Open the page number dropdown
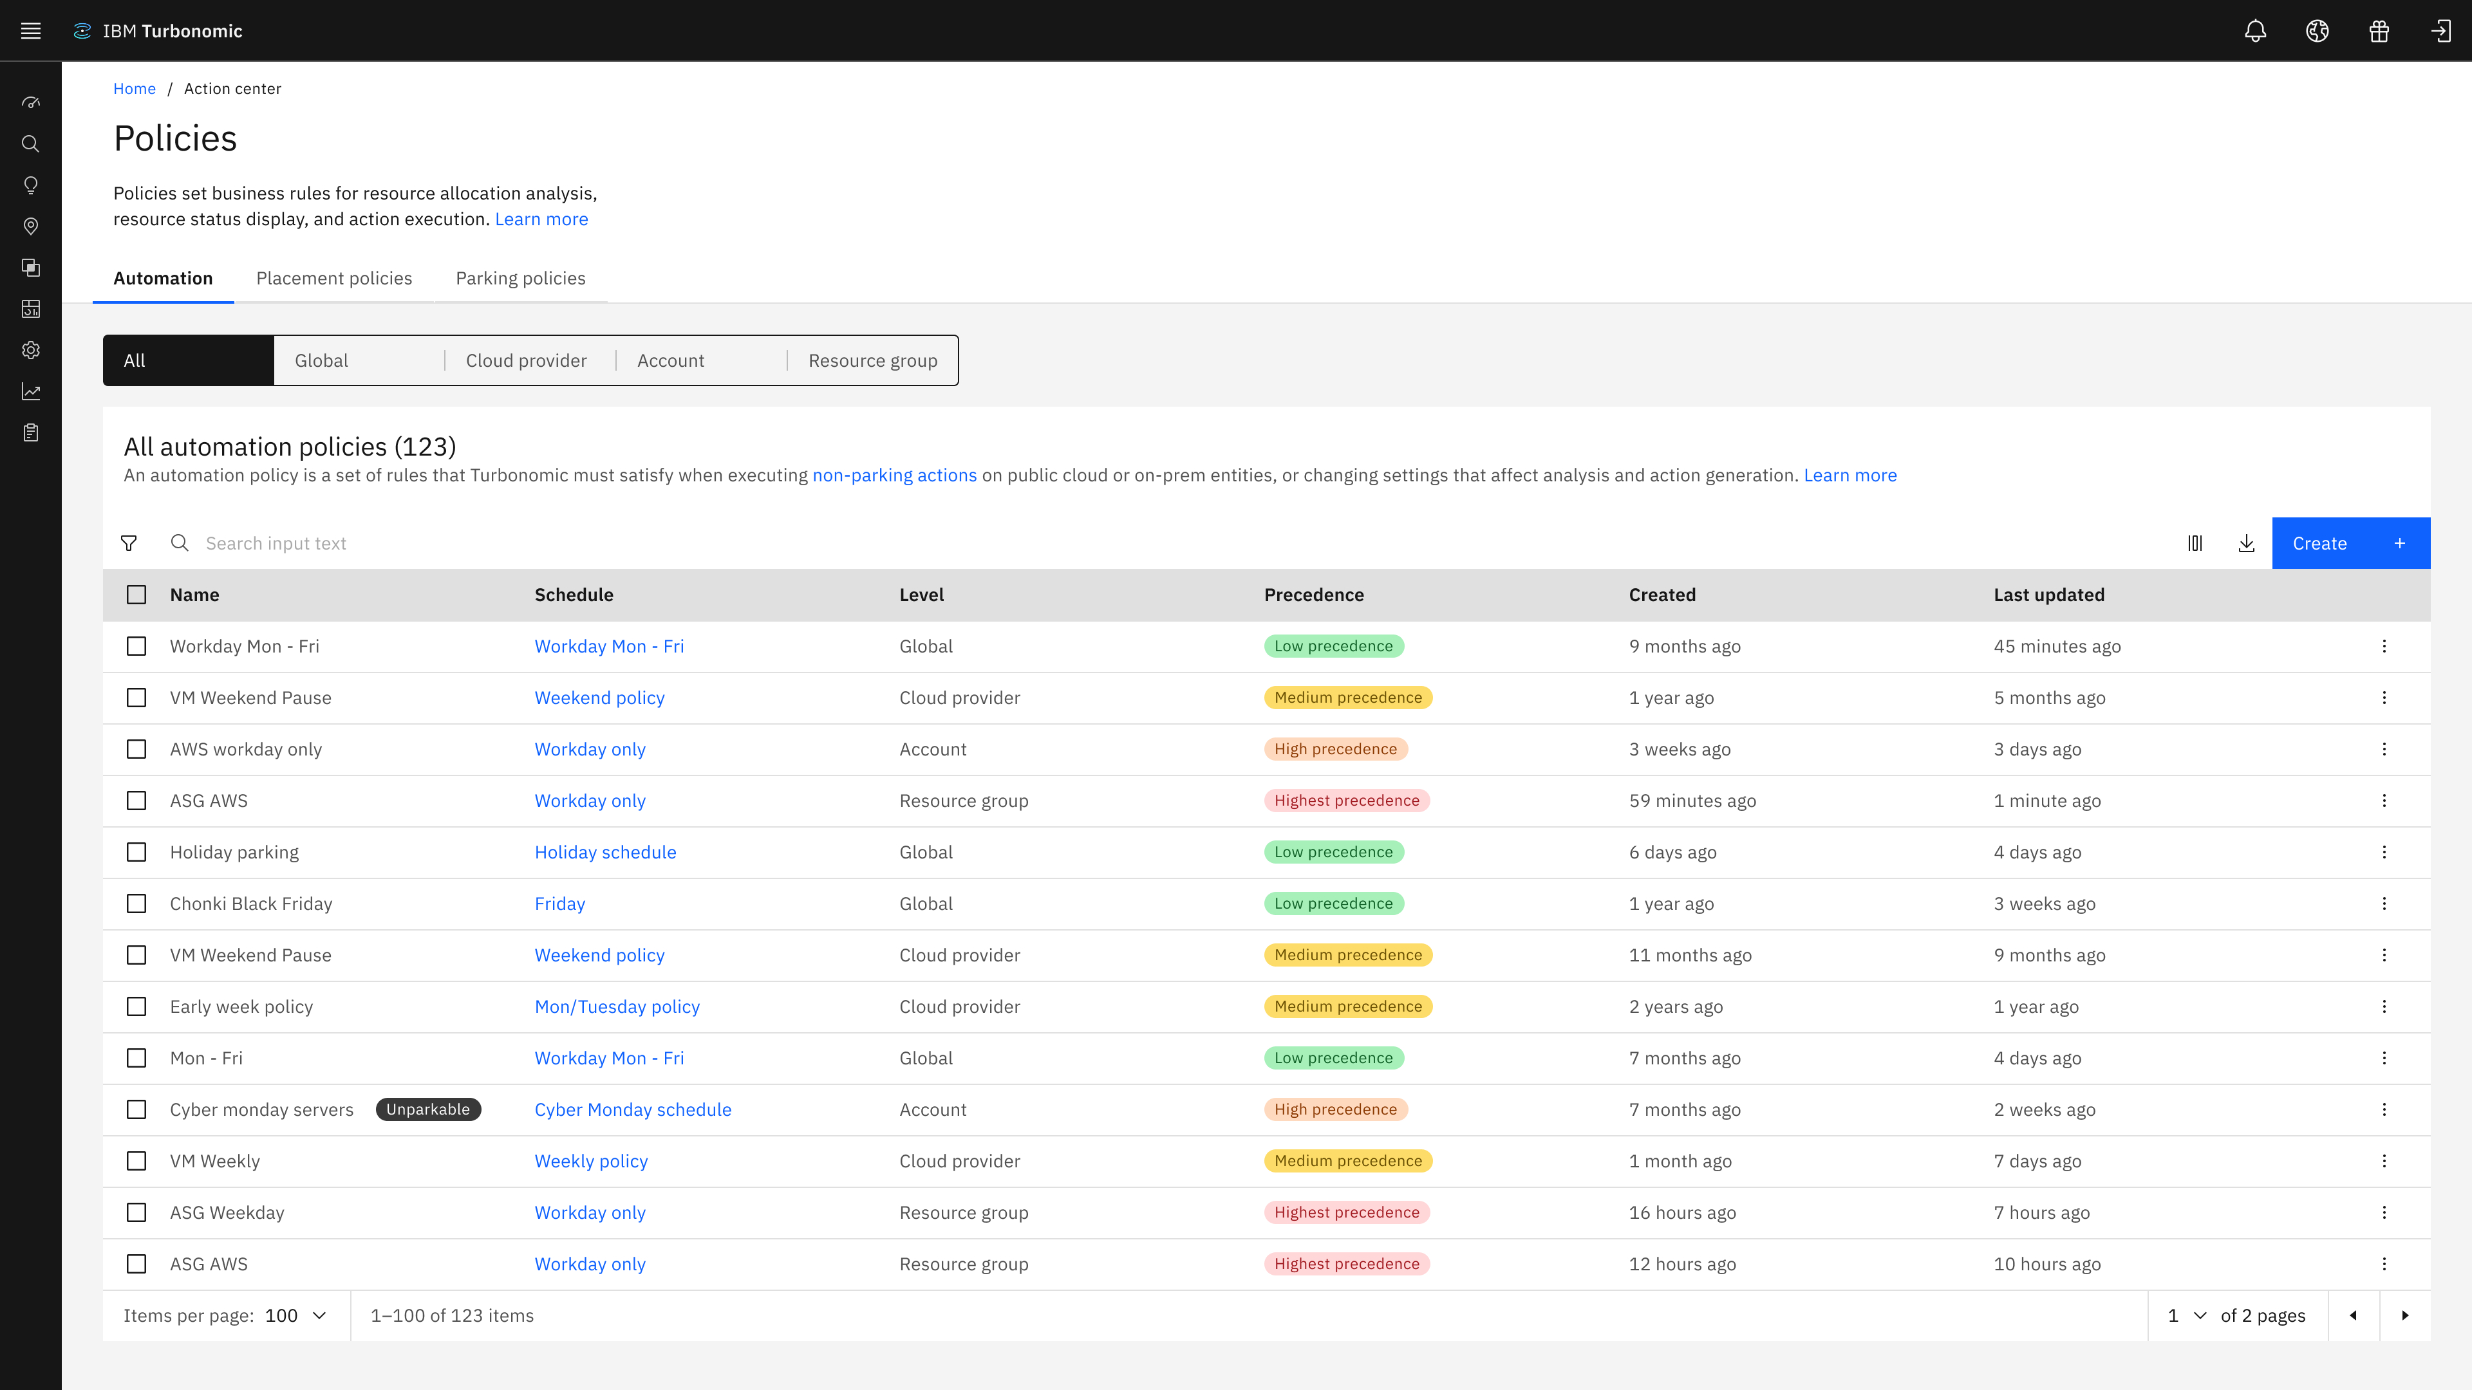Viewport: 2472px width, 1390px height. click(2187, 1315)
